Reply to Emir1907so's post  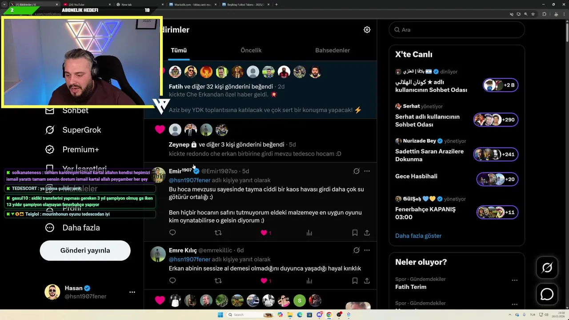click(x=172, y=232)
